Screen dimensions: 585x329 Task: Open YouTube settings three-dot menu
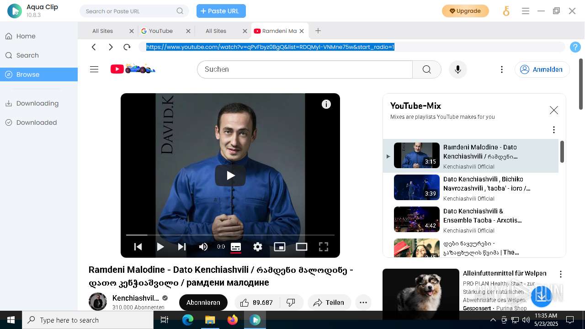pos(502,69)
